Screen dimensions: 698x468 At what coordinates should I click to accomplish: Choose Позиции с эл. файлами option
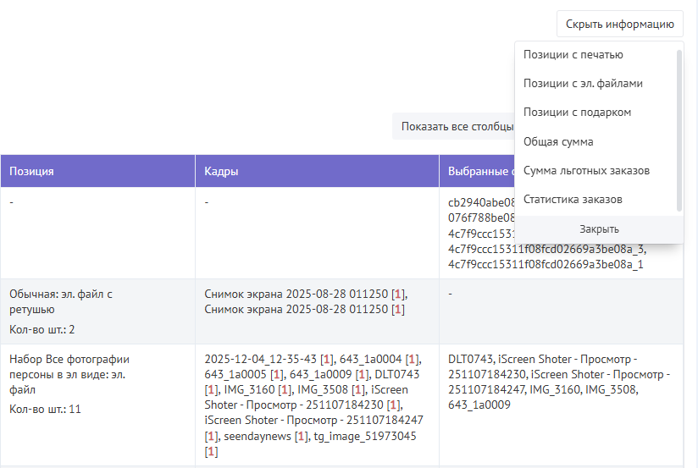[x=583, y=84]
